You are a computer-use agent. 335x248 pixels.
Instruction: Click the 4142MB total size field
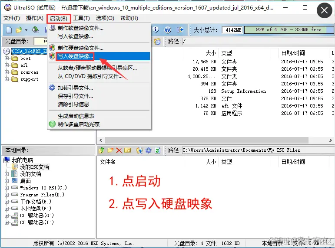click(232, 30)
